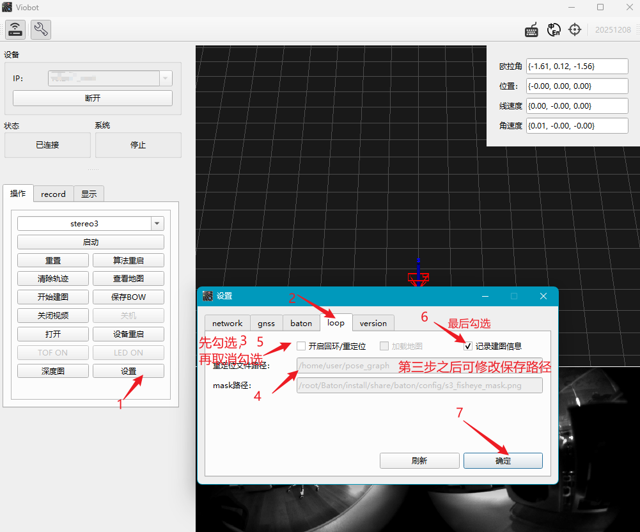Click the 确定 confirm button
Viewport: 640px width, 532px height.
pyautogui.click(x=503, y=460)
